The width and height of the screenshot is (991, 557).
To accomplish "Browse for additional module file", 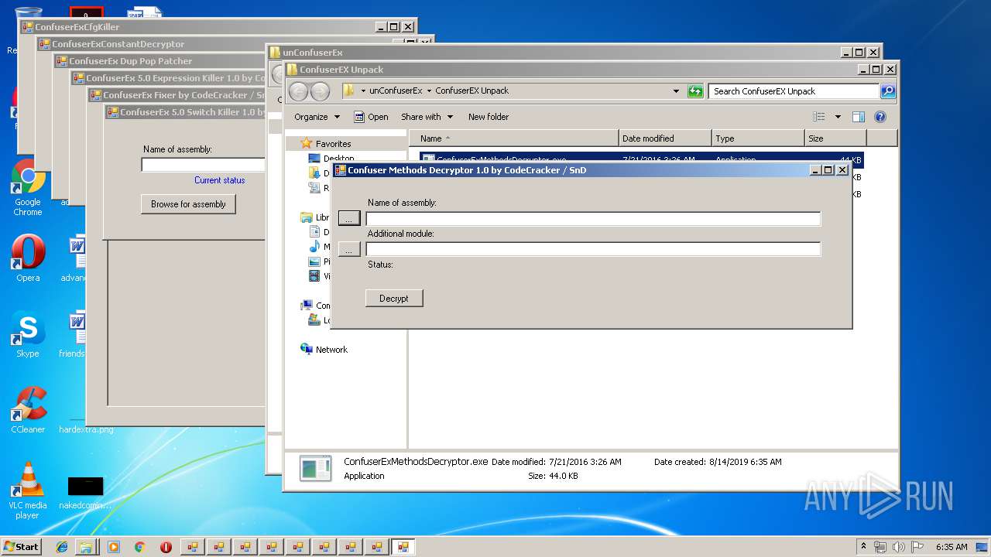I will click(x=349, y=250).
